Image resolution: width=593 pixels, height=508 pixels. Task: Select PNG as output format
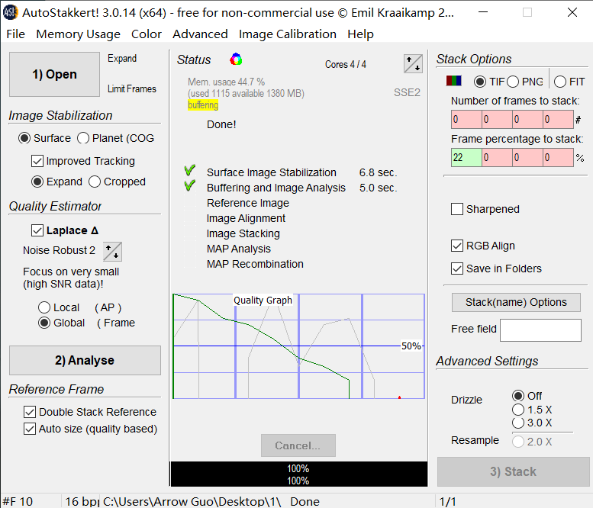pyautogui.click(x=513, y=82)
